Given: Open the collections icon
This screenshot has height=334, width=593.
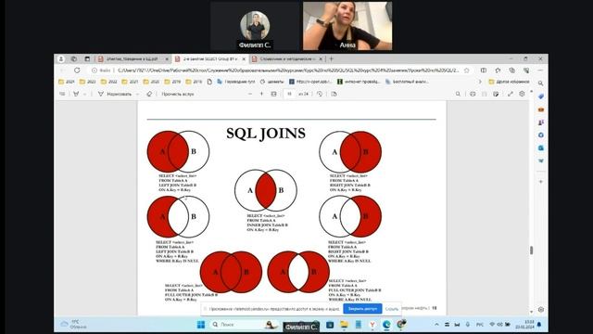Looking at the screenshot, I should click(x=511, y=71).
